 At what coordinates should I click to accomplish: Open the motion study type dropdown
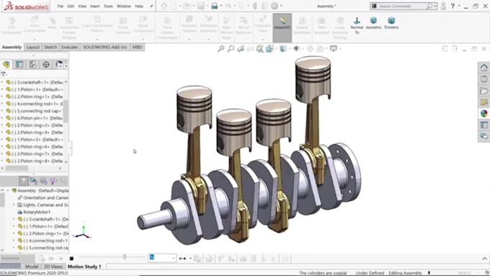(x=17, y=259)
